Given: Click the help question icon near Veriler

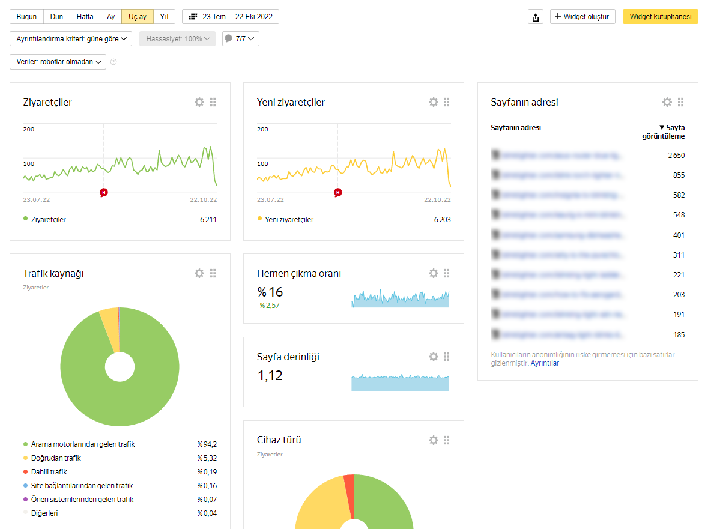Looking at the screenshot, I should [113, 62].
